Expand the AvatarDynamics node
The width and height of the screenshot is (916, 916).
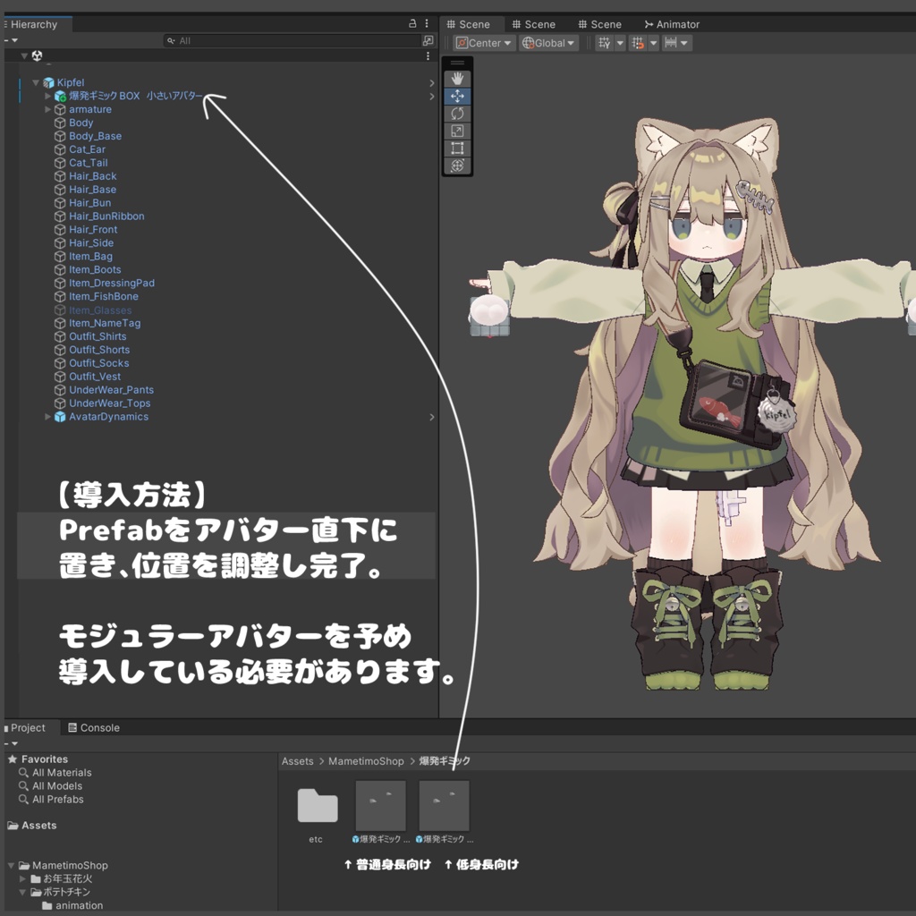tap(47, 416)
